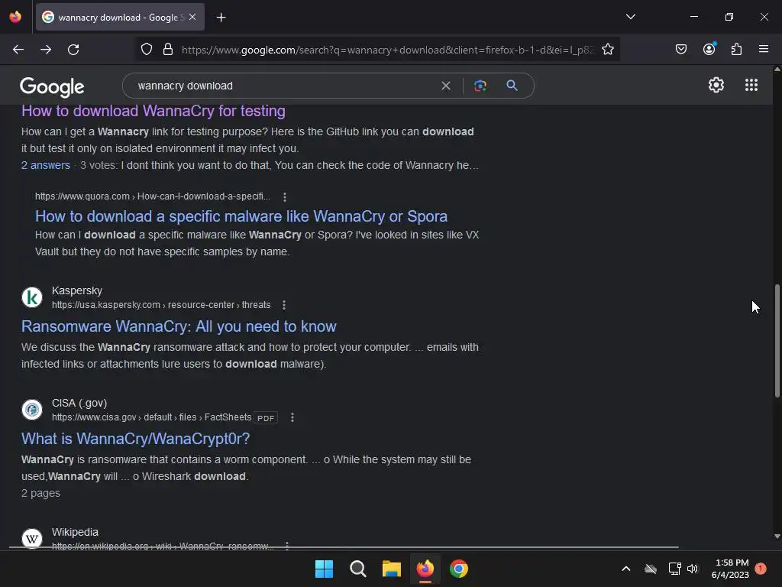
Task: Open the '2 answers' link
Action: pyautogui.click(x=45, y=165)
